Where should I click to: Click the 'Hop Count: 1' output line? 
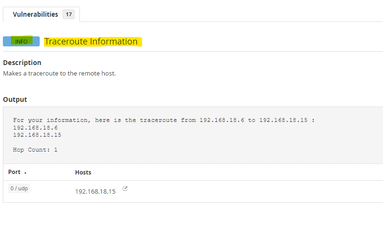pyautogui.click(x=35, y=150)
